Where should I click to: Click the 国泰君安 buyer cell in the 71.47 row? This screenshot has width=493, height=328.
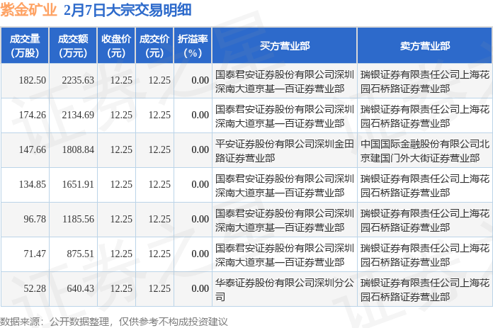click(x=285, y=255)
